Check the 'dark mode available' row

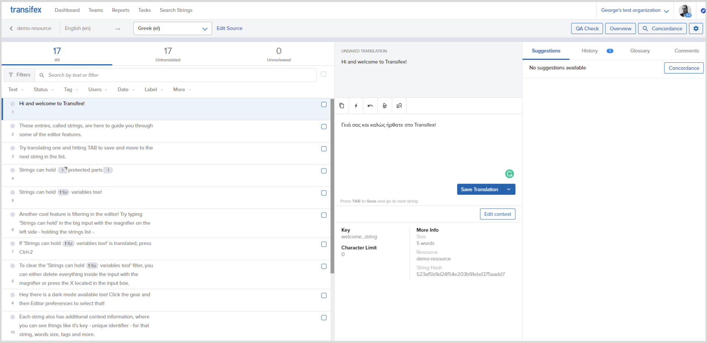point(324,296)
